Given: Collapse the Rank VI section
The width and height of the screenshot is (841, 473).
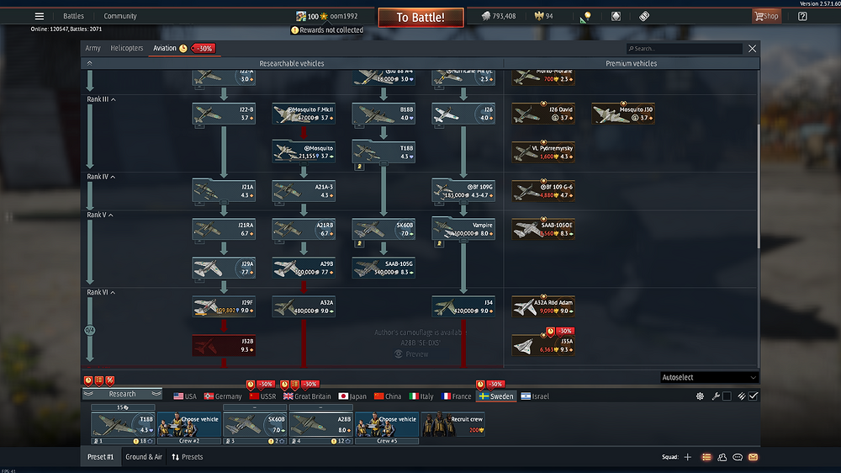Looking at the screenshot, I should point(101,292).
